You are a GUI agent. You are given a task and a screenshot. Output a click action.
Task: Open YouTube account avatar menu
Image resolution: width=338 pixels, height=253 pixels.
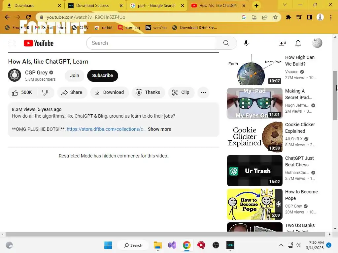click(317, 43)
